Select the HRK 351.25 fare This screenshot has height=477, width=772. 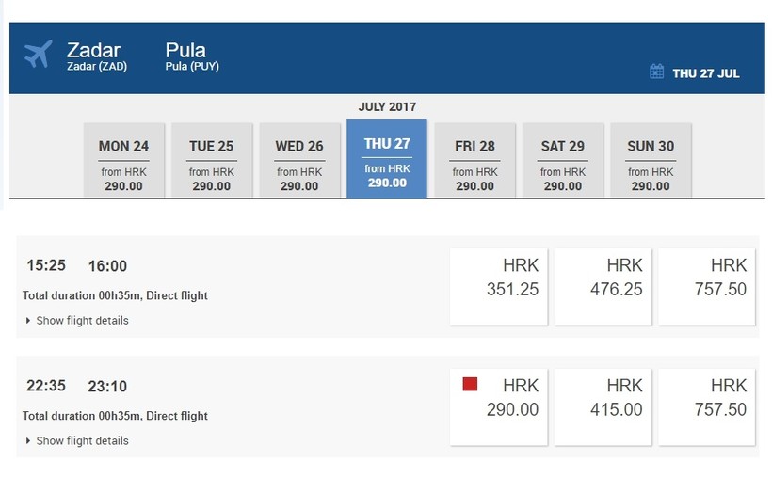point(500,287)
